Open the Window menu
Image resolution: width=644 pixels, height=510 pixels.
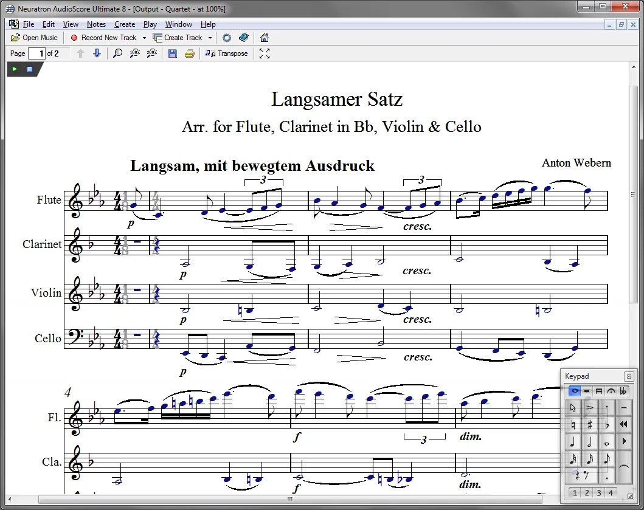(179, 24)
